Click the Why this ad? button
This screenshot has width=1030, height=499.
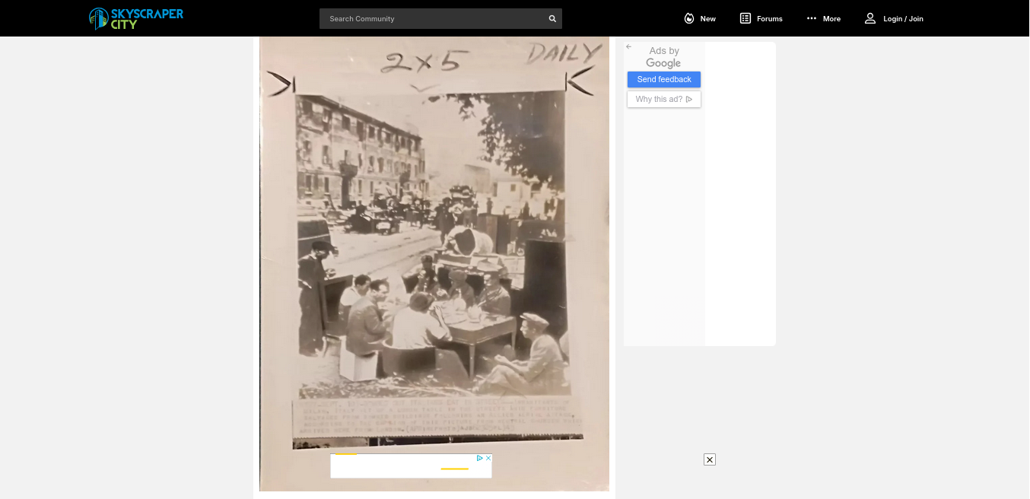pos(663,100)
